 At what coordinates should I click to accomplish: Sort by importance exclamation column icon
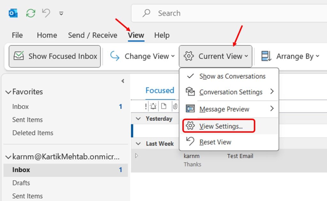(x=146, y=107)
